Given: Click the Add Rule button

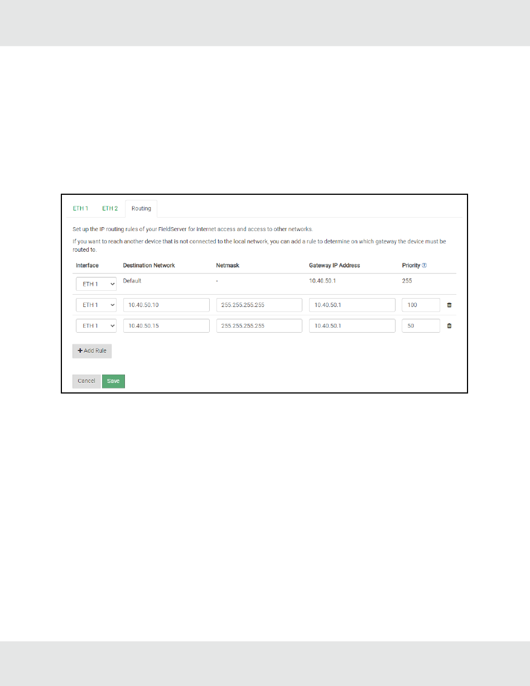Looking at the screenshot, I should point(92,351).
